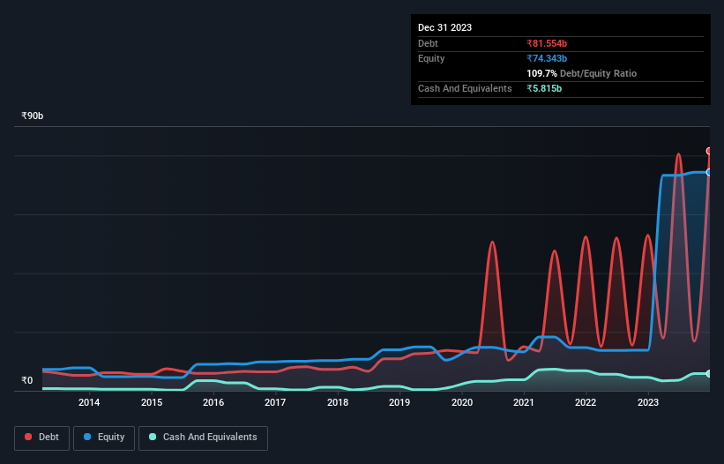The height and width of the screenshot is (464, 724).
Task: Click the teal Cash endpoint marker
Action: [709, 373]
